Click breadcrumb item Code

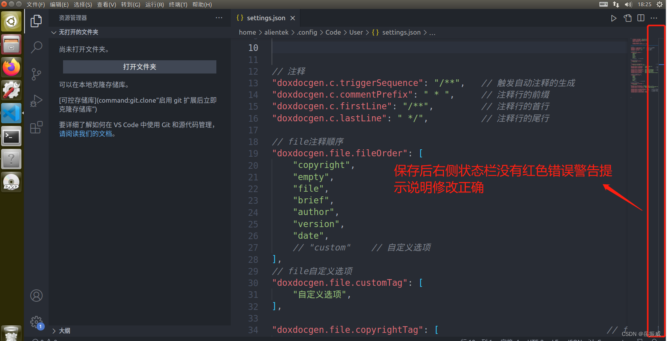(x=333, y=32)
